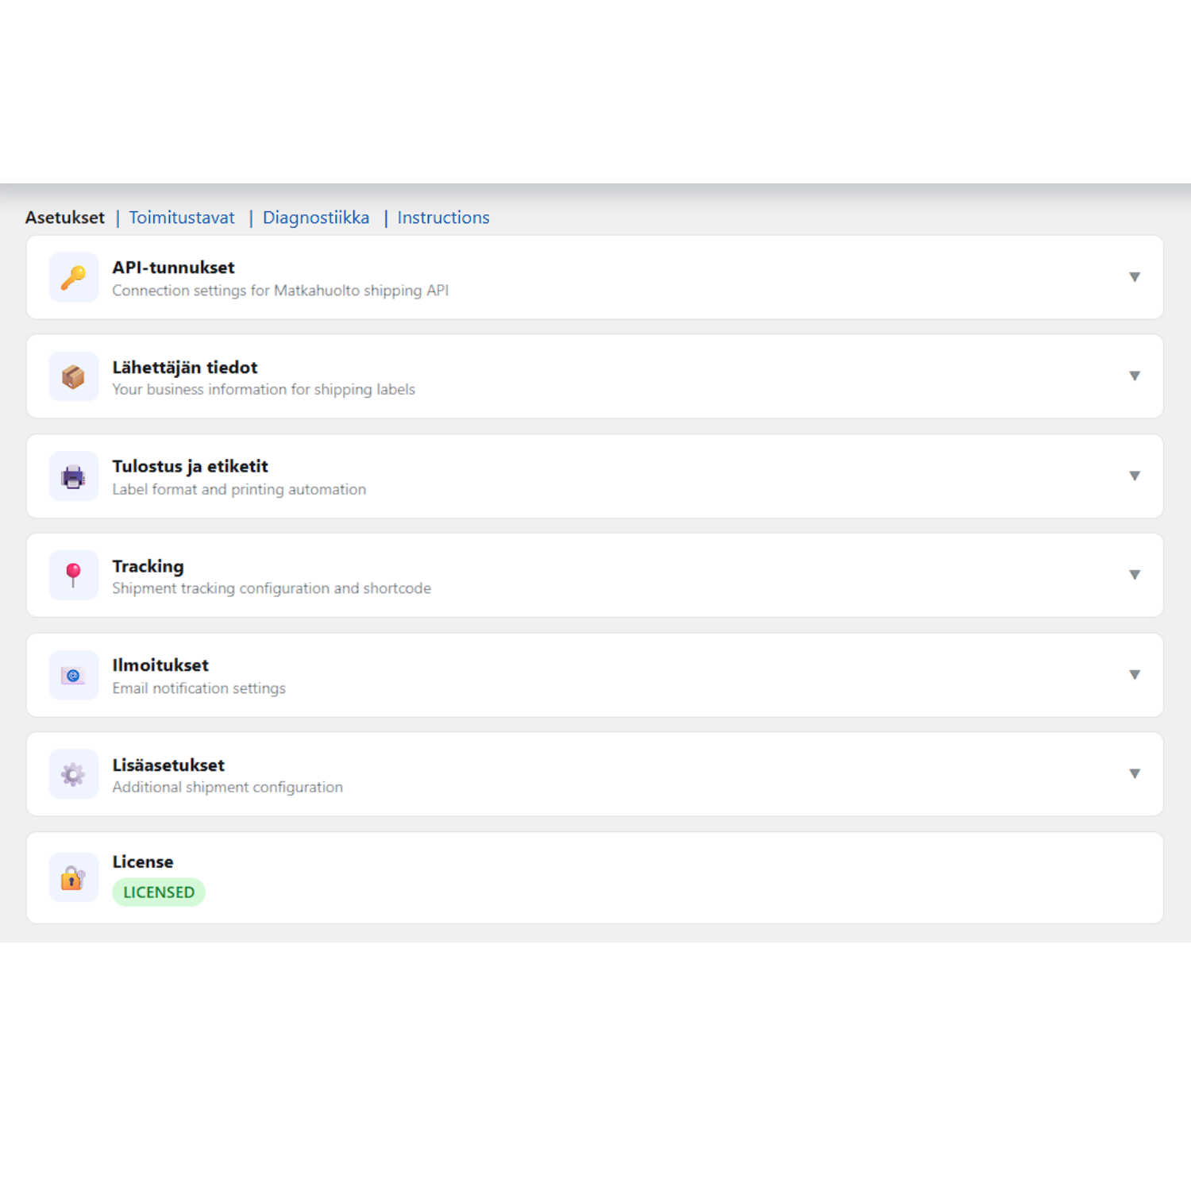Click the package box icon for Lähettäjän tiedot
The image size is (1191, 1191).
(x=74, y=376)
